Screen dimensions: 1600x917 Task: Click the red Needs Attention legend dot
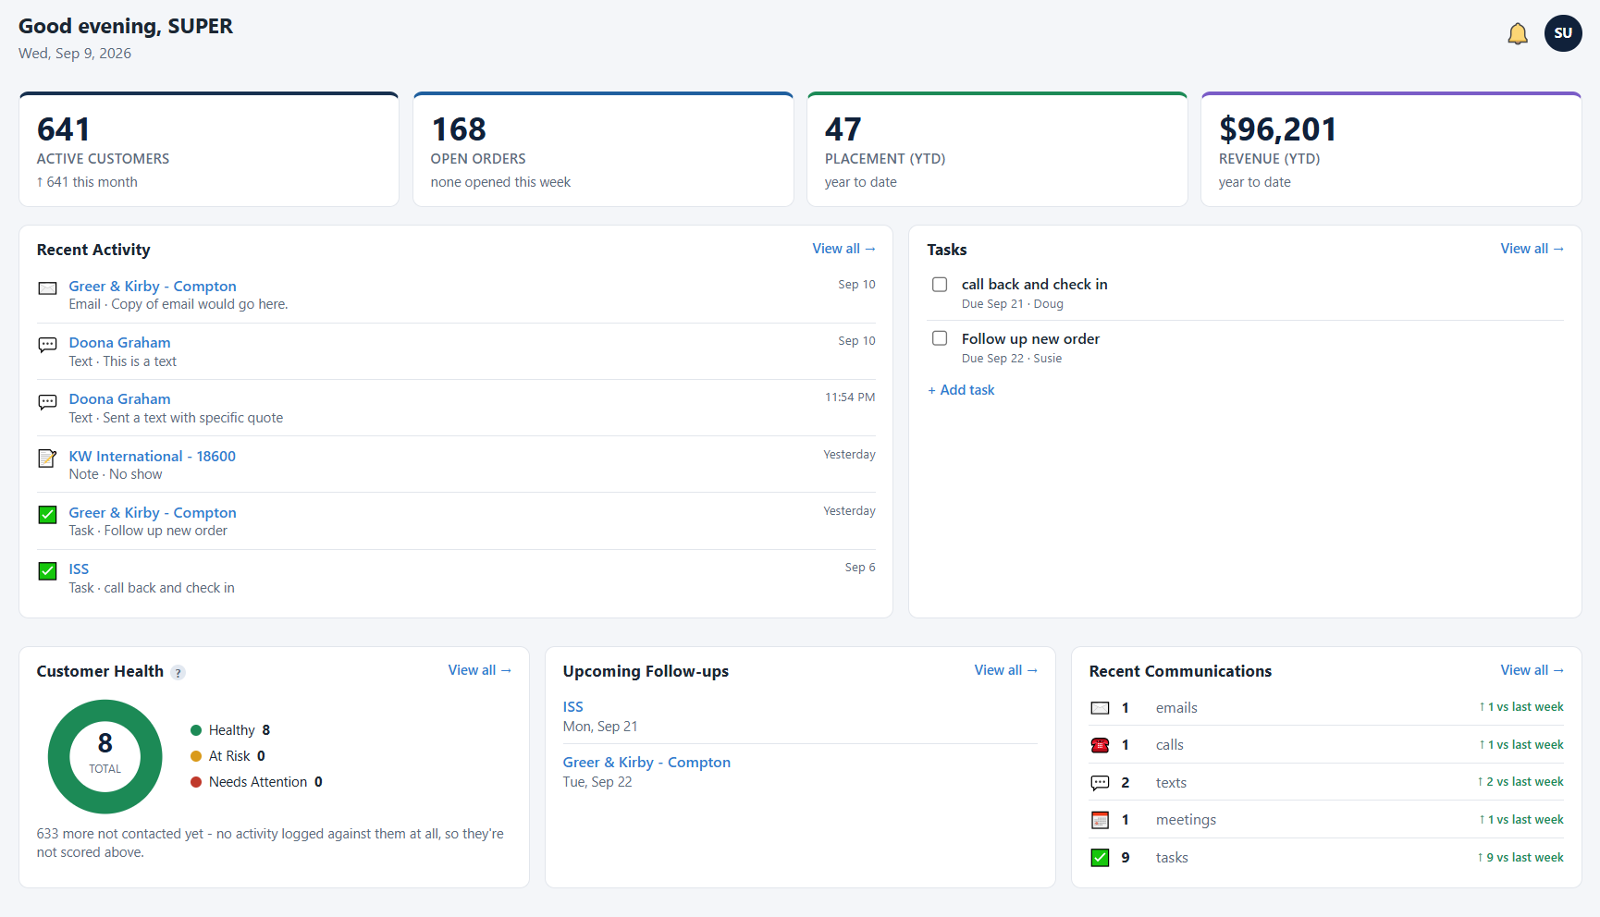[x=196, y=782]
